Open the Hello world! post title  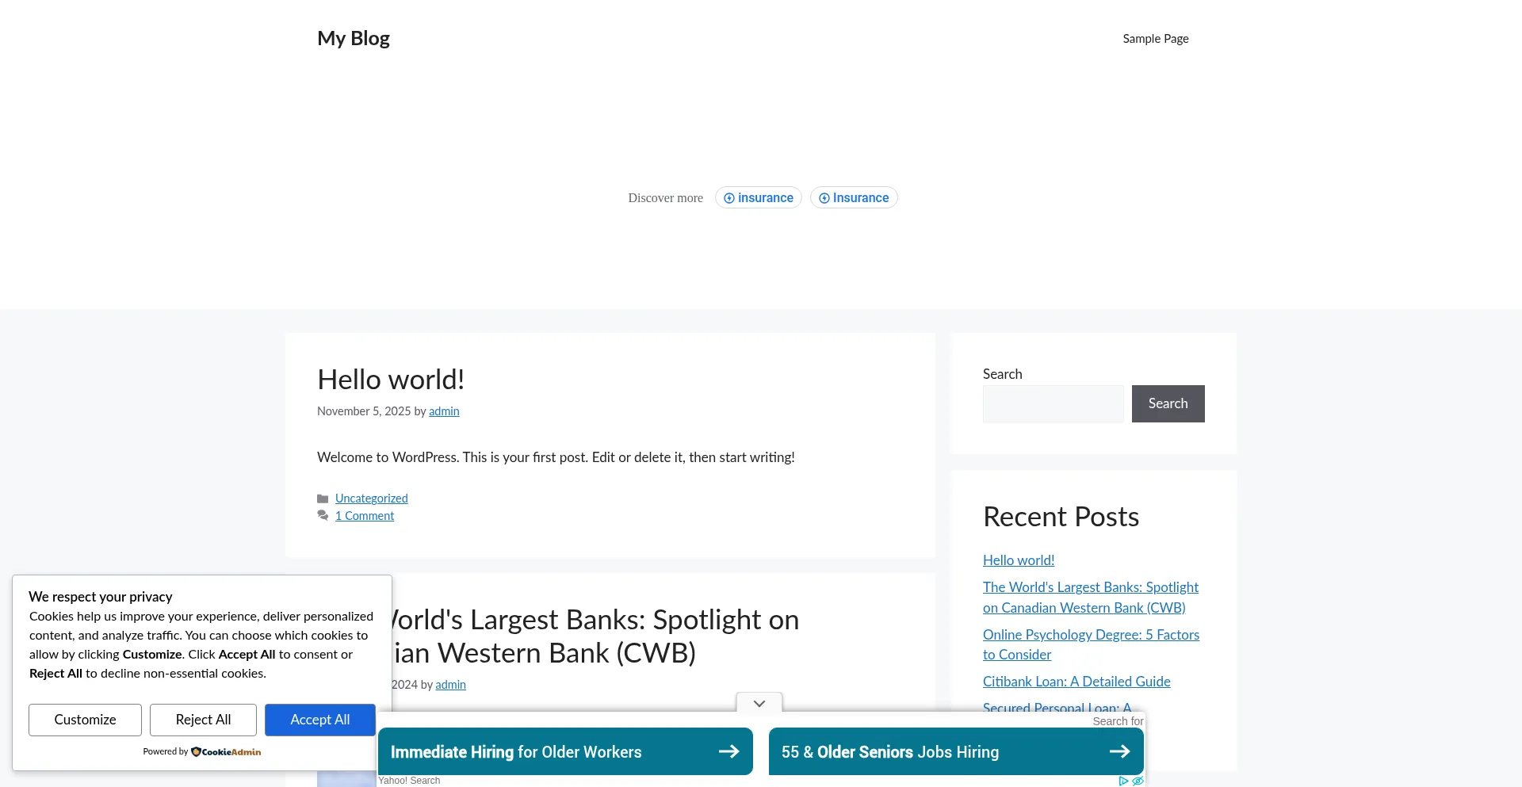(x=391, y=380)
